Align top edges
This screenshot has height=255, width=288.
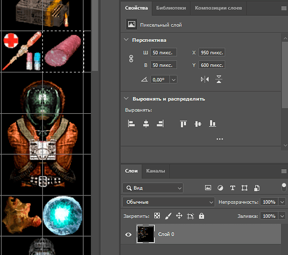184,123
